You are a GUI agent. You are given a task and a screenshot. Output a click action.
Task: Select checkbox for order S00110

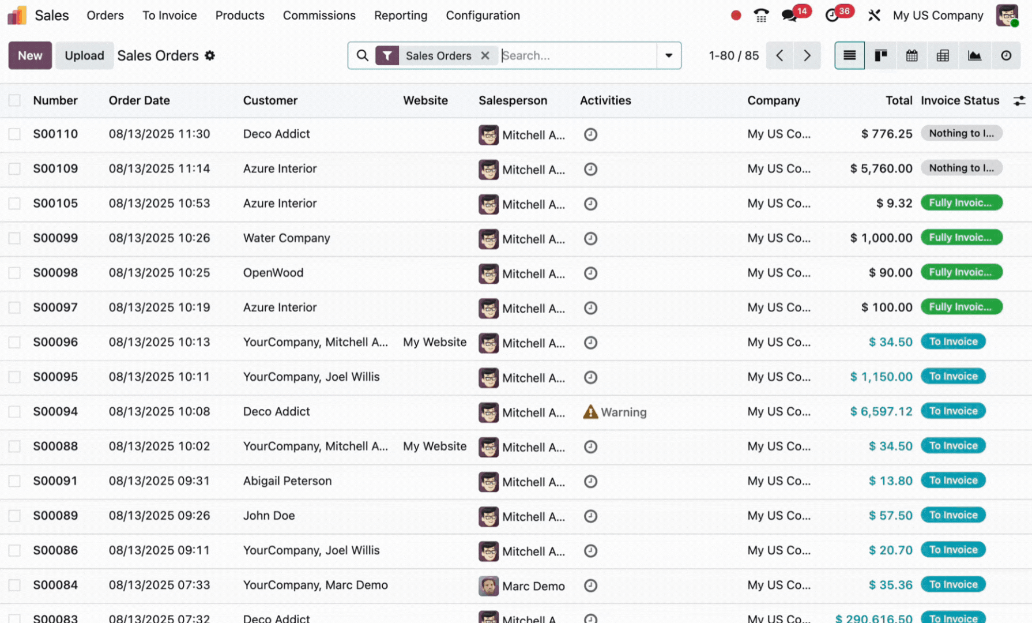pos(14,134)
